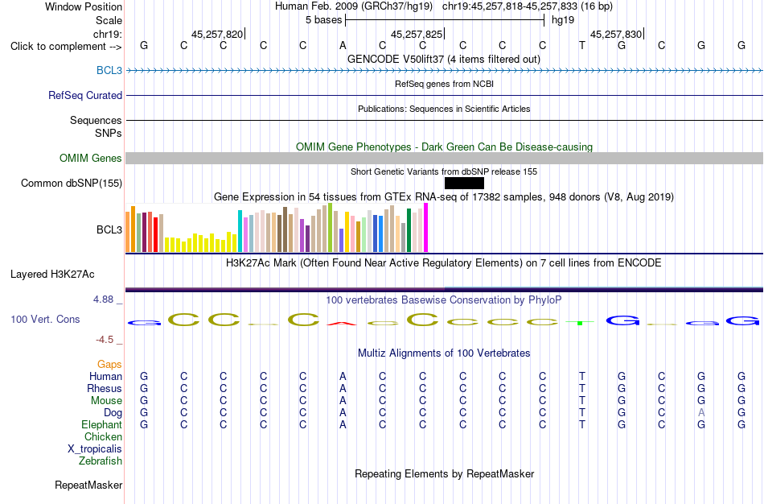Select the Mouse alignment row label
The width and height of the screenshot is (764, 504).
(106, 401)
